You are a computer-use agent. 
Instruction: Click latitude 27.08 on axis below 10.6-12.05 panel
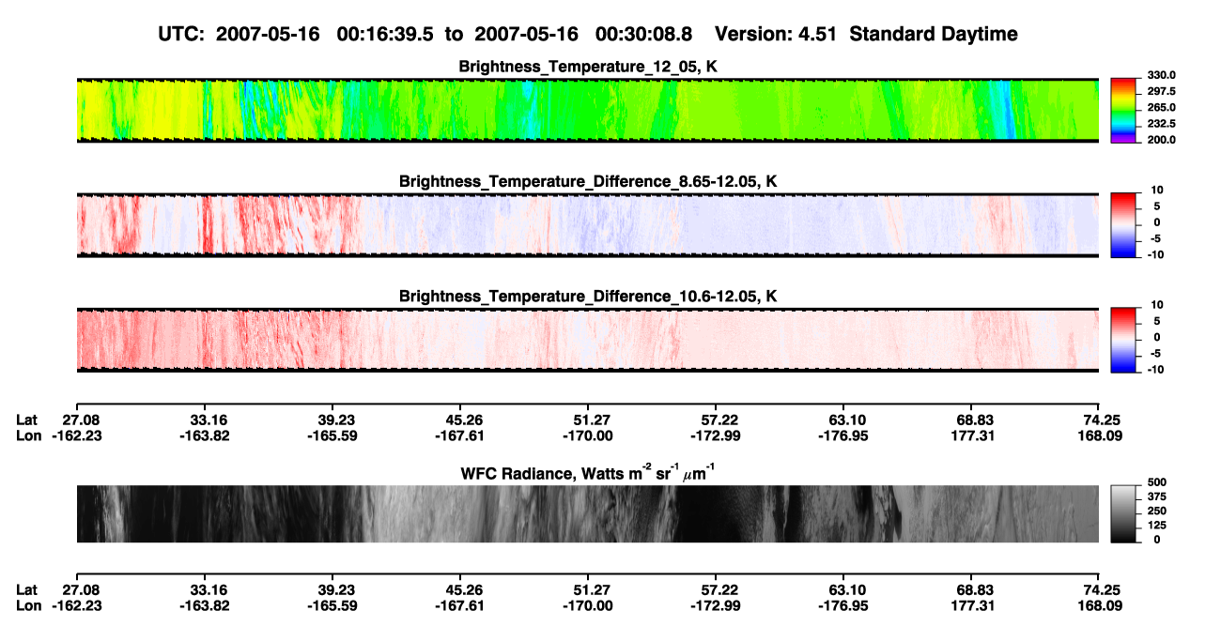coord(81,420)
